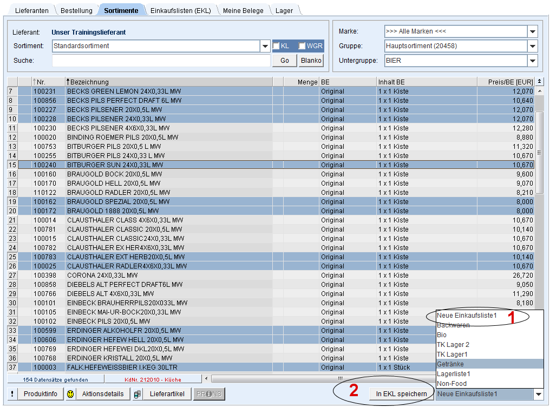Screen dimensions: 550x407
Task: Click sort arrow on Nr. column header
Action: [35, 82]
